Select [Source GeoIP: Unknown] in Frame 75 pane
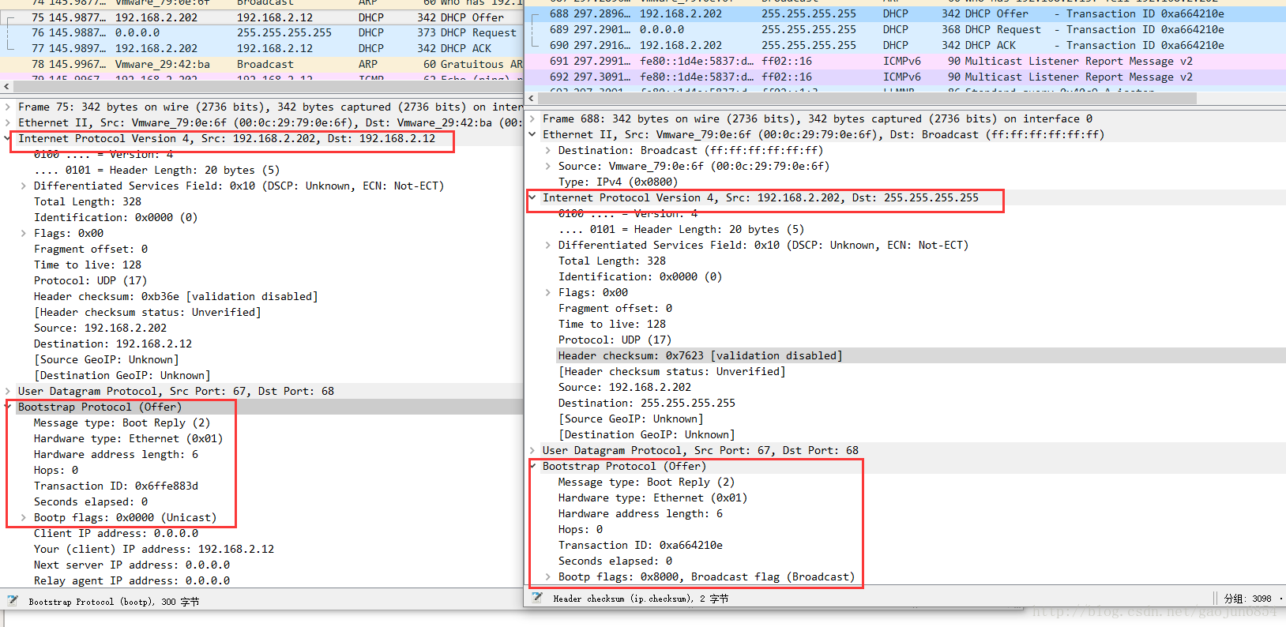Viewport: 1286px width, 627px height. (x=106, y=359)
